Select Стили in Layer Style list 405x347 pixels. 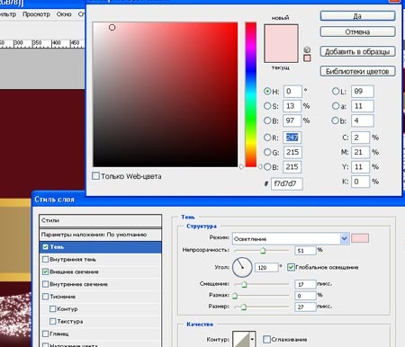click(101, 221)
